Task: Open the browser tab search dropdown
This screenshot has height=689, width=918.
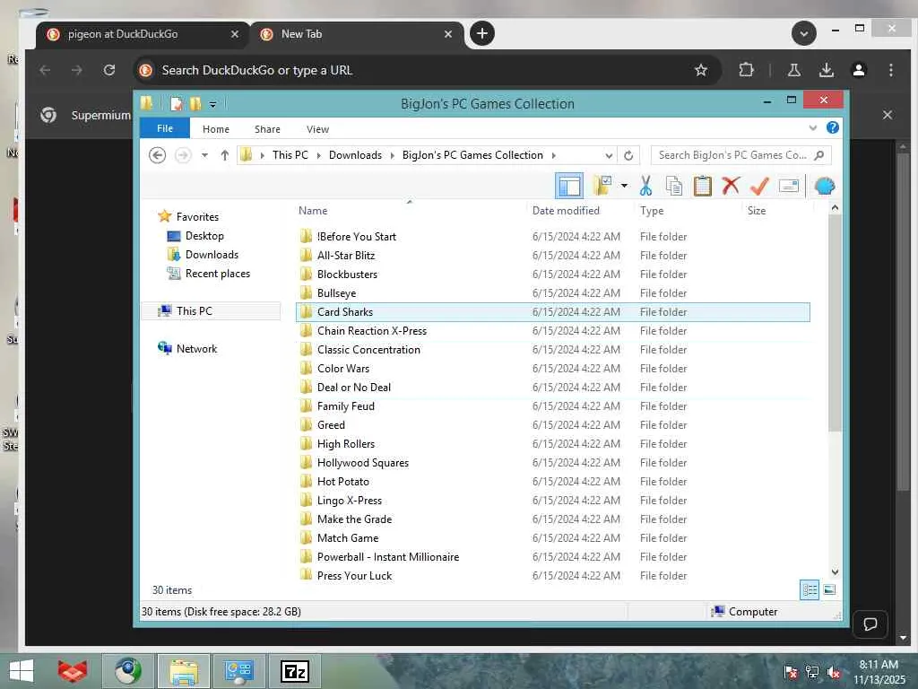Action: [x=804, y=33]
